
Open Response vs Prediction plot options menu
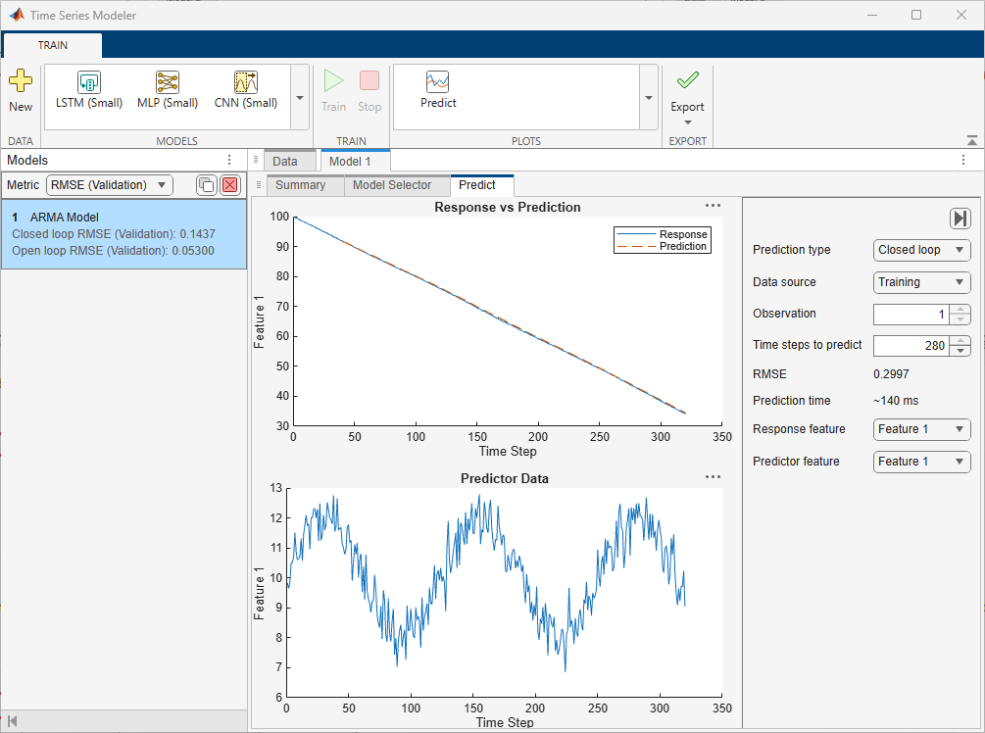[713, 206]
